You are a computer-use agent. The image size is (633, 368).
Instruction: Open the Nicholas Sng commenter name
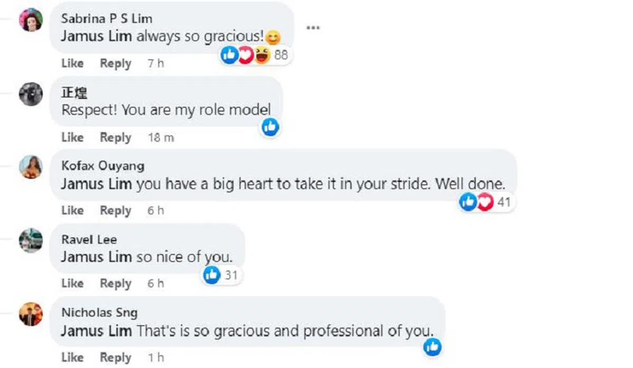tap(99, 313)
